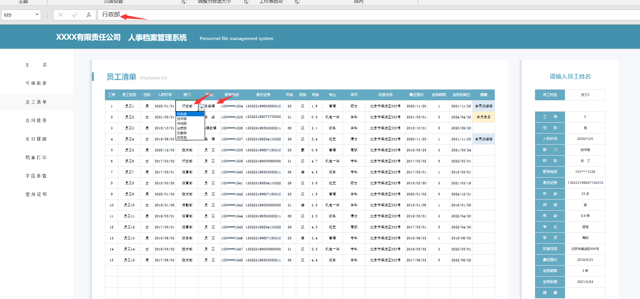Click the 现居住地 column header
This screenshot has width=640, height=299.
(x=385, y=95)
